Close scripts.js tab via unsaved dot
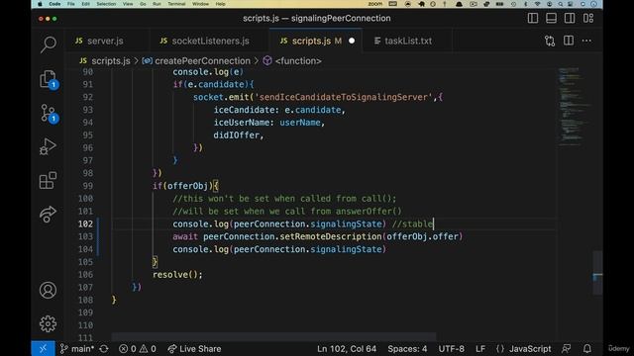Viewport: 634px width, 356px height. click(352, 41)
